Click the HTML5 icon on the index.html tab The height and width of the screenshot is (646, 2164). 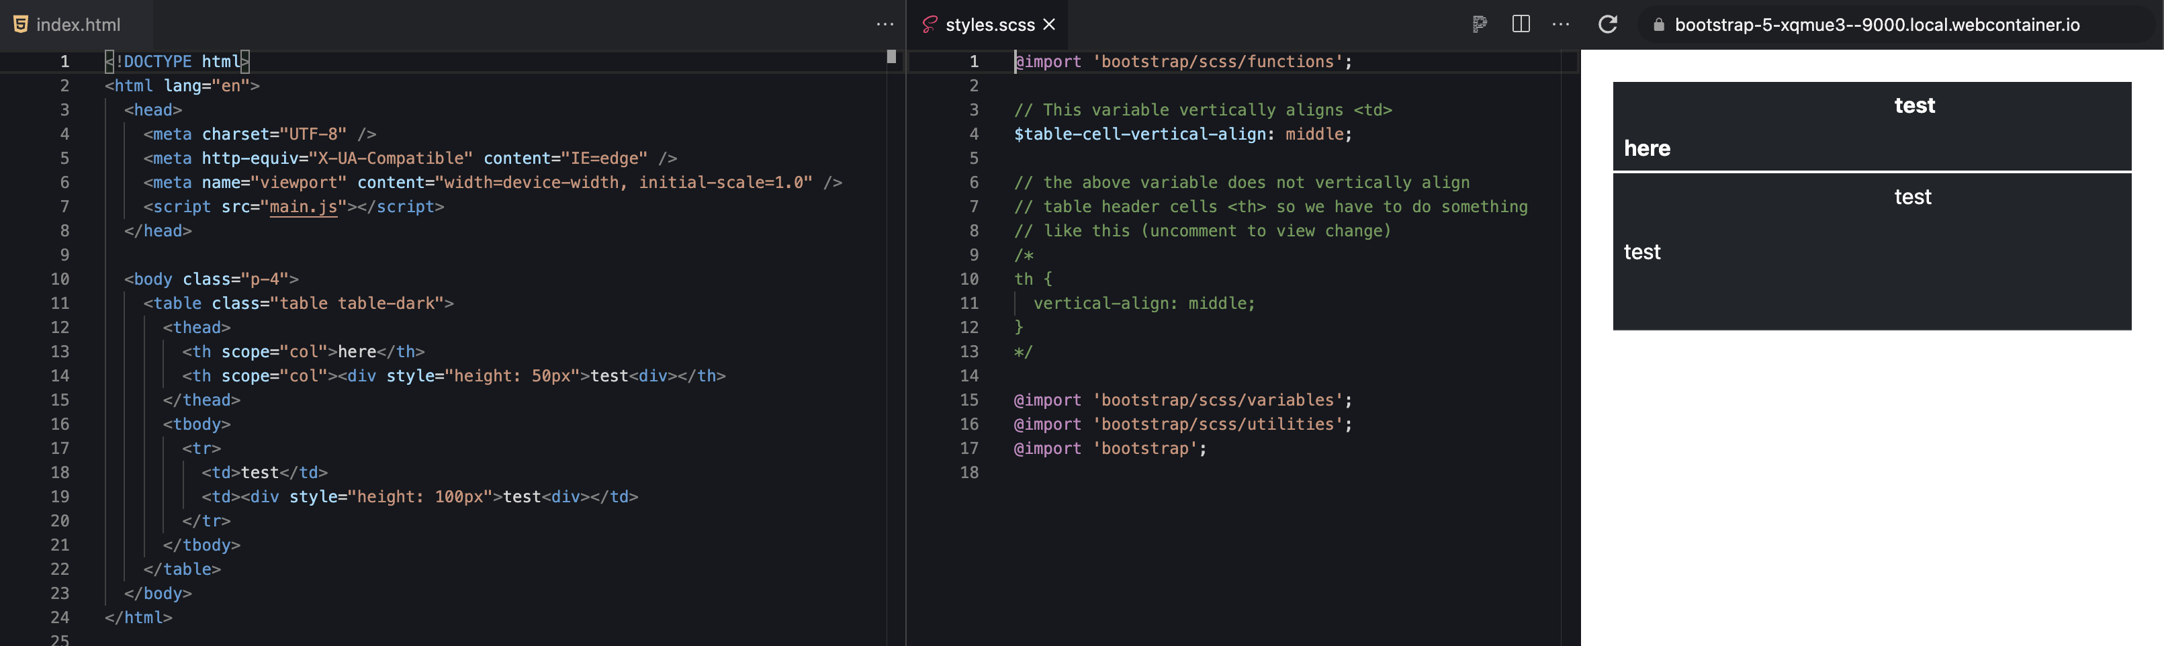19,24
